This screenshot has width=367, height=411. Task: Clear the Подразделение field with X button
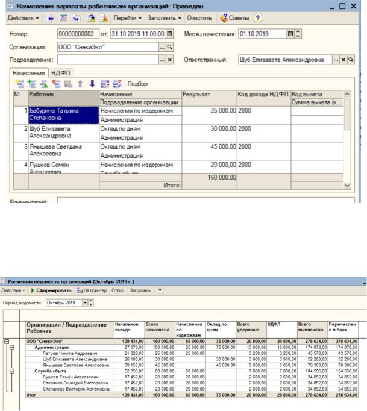tap(169, 60)
